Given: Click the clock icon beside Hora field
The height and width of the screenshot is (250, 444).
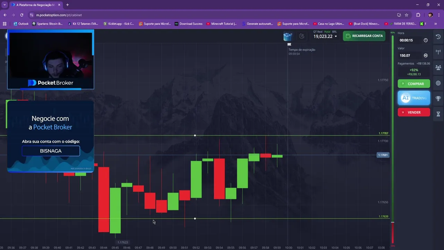Looking at the screenshot, I should [x=426, y=40].
